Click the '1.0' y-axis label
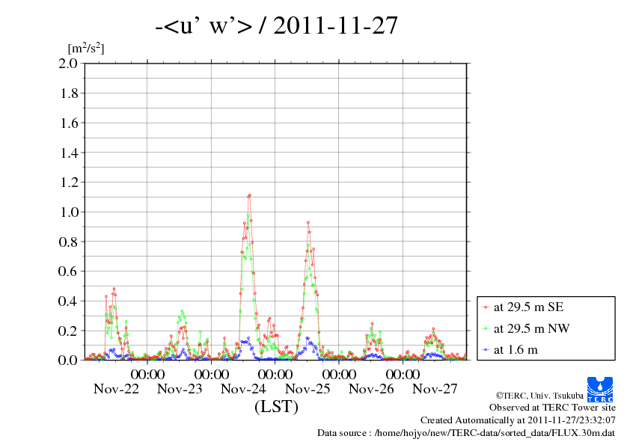 coord(69,212)
